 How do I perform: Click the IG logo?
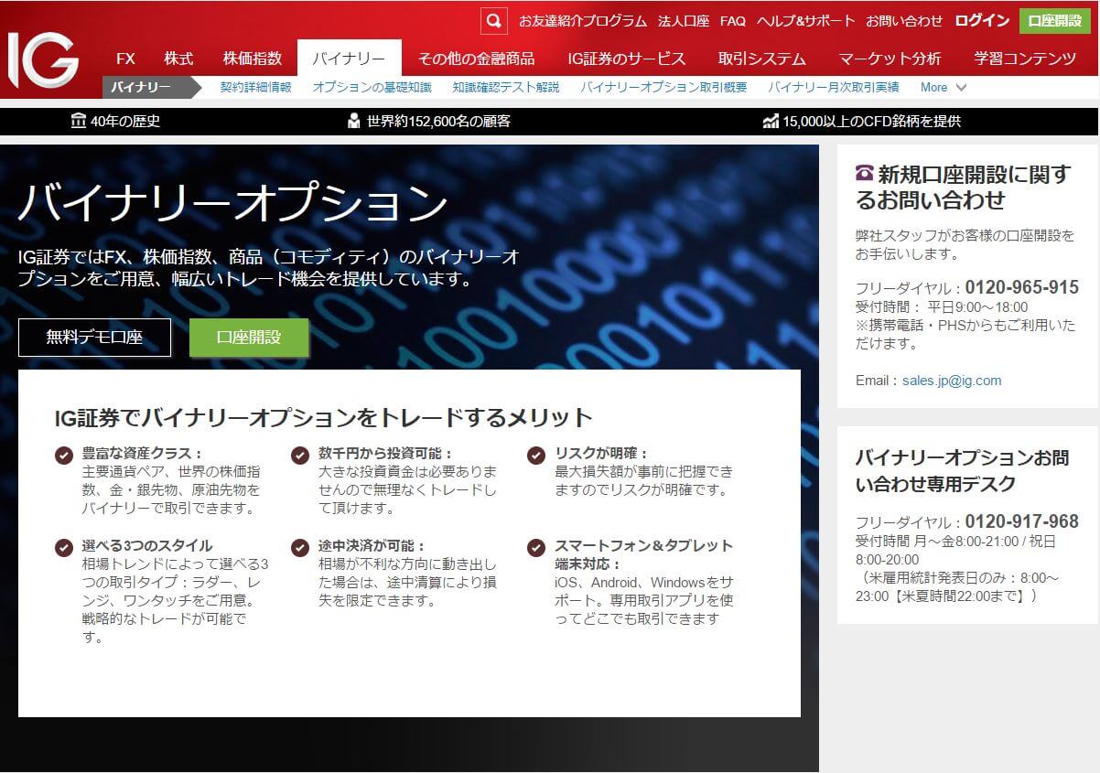tap(44, 60)
